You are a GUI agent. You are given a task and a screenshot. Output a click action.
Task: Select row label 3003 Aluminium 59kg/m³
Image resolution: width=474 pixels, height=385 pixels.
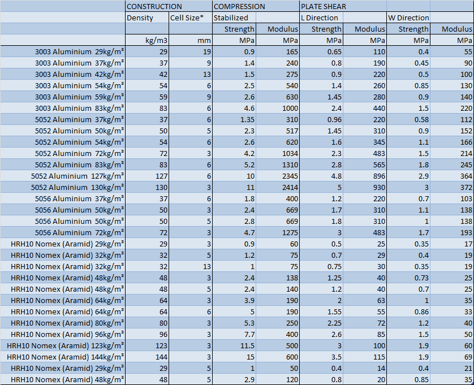pyautogui.click(x=63, y=97)
